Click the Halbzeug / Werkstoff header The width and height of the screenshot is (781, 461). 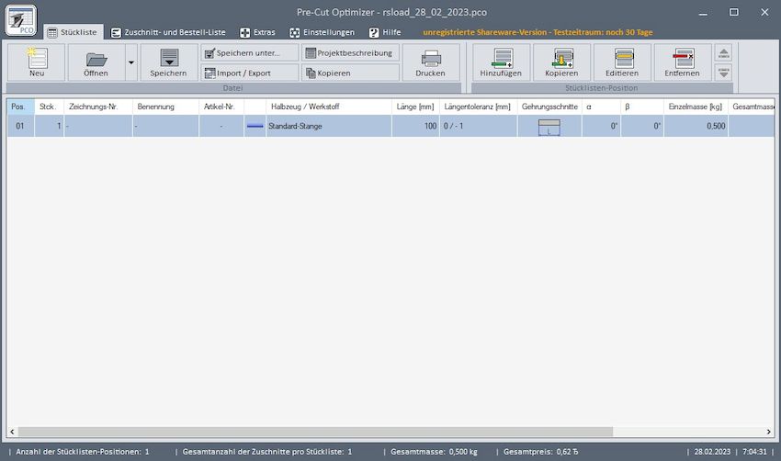click(329, 107)
